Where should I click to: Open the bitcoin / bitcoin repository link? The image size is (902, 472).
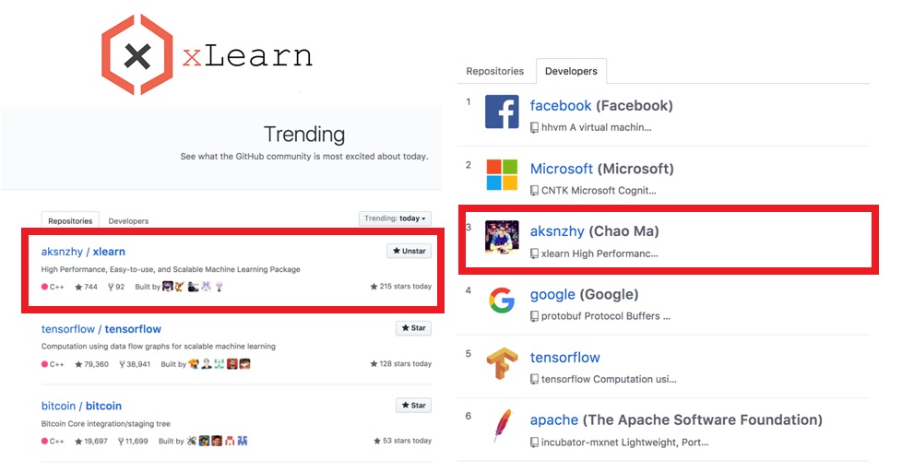pyautogui.click(x=81, y=406)
